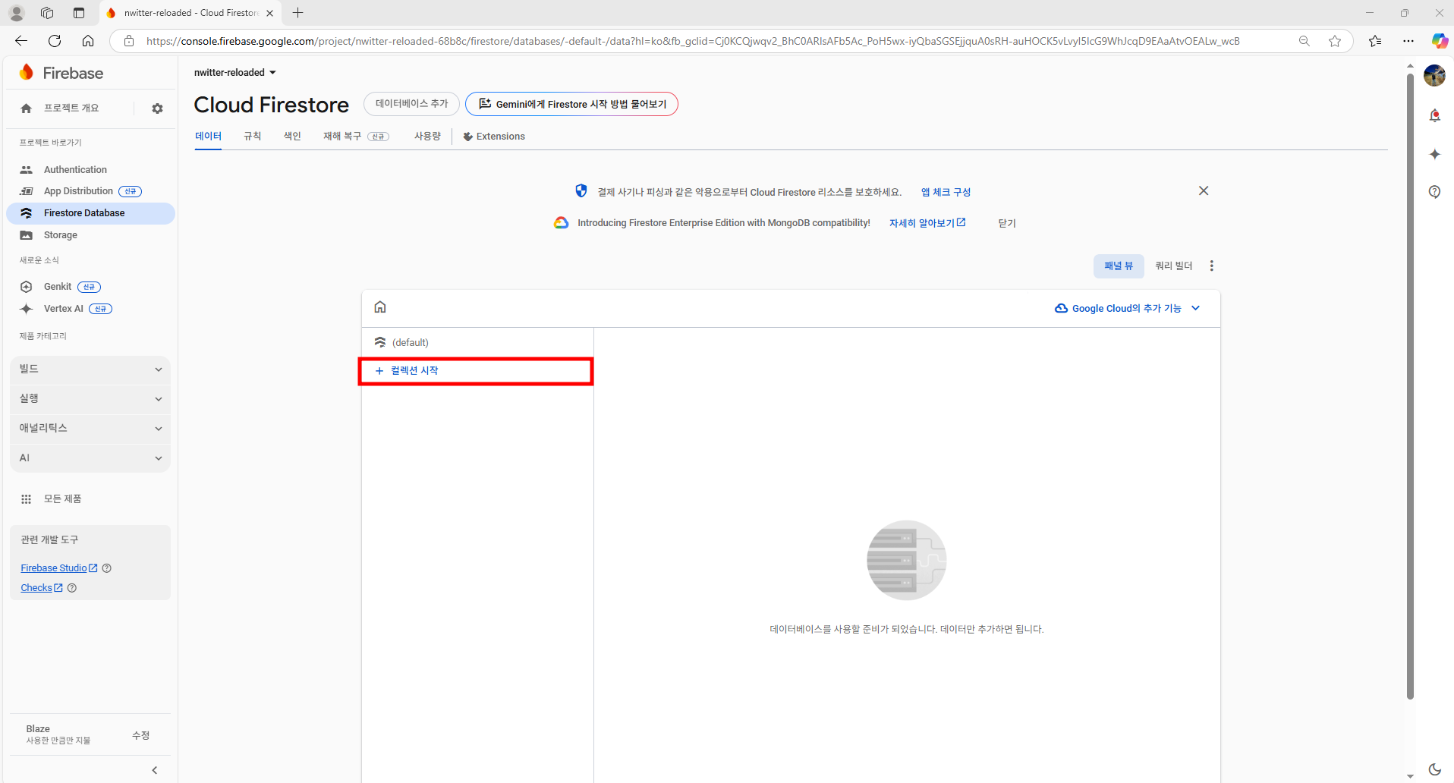Screen dimensions: 1454x783
Task: Click the user account avatar
Action: pos(1434,76)
